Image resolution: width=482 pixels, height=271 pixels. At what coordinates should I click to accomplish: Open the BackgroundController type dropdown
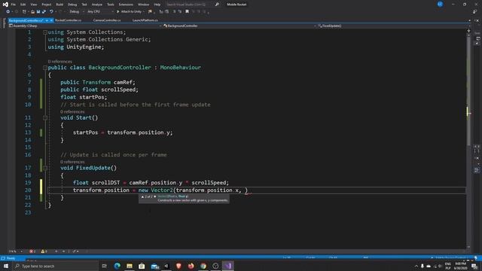(x=239, y=26)
